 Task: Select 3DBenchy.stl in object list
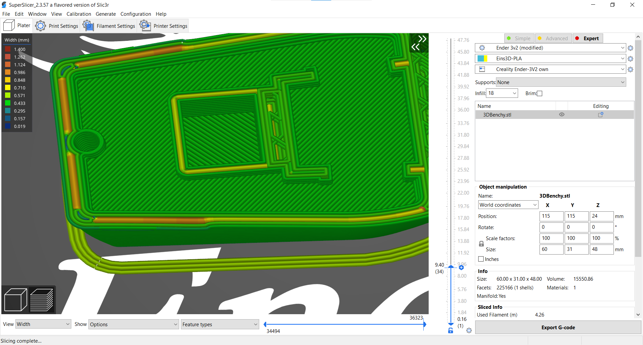(x=555, y=115)
